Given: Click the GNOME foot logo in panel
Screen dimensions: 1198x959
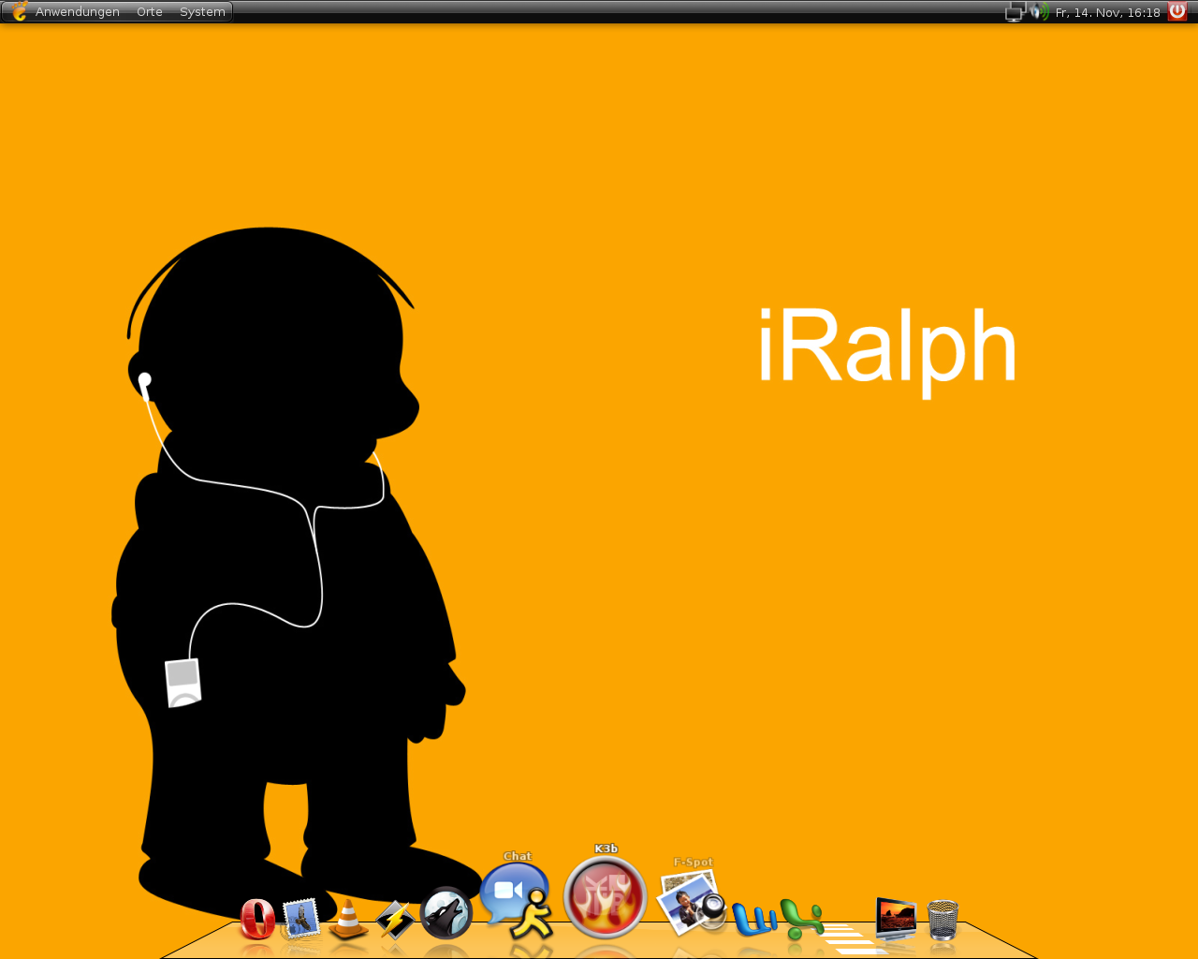Looking at the screenshot, I should click(19, 11).
